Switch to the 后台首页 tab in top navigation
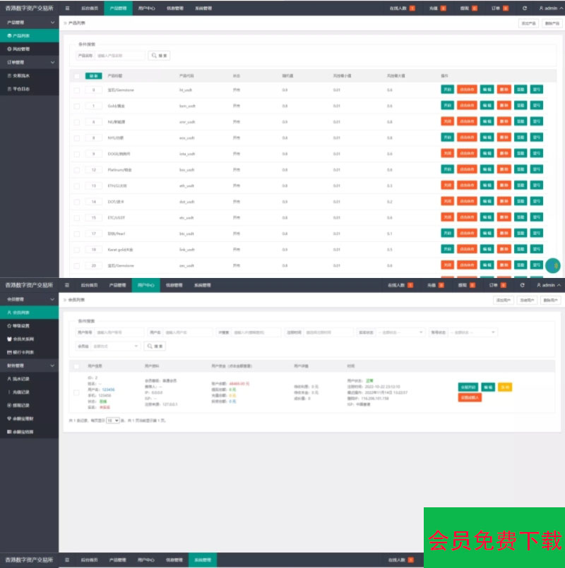The height and width of the screenshot is (568, 565). (x=90, y=8)
